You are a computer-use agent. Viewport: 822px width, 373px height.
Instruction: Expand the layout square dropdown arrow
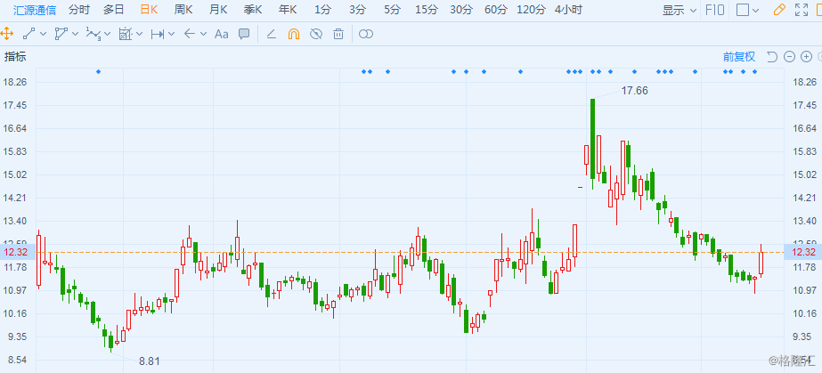755,10
